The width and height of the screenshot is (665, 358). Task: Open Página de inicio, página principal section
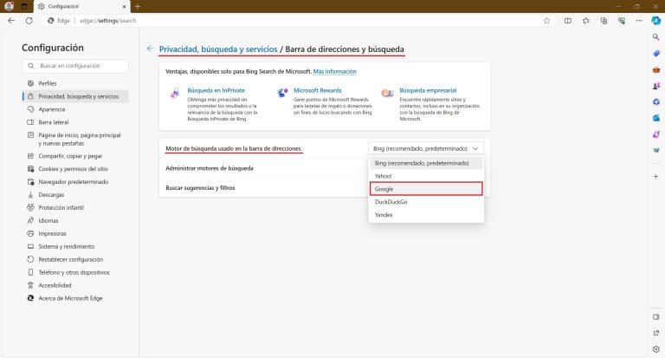click(75, 140)
